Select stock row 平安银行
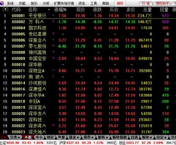 [x=88, y=16]
